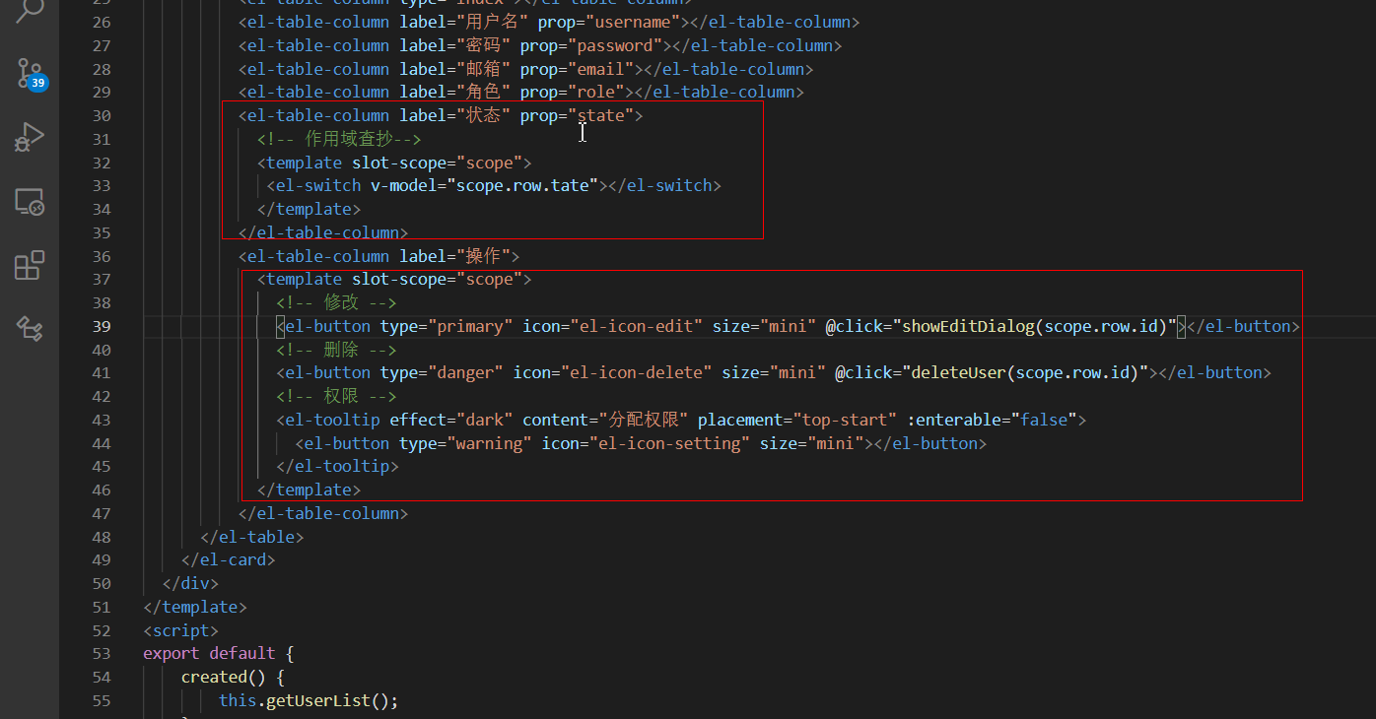Click the 作用域查抄 comment
Viewport: 1376px width, 719px height.
point(339,139)
